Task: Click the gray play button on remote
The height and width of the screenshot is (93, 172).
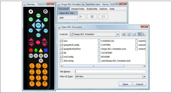Action: (x=36, y=56)
